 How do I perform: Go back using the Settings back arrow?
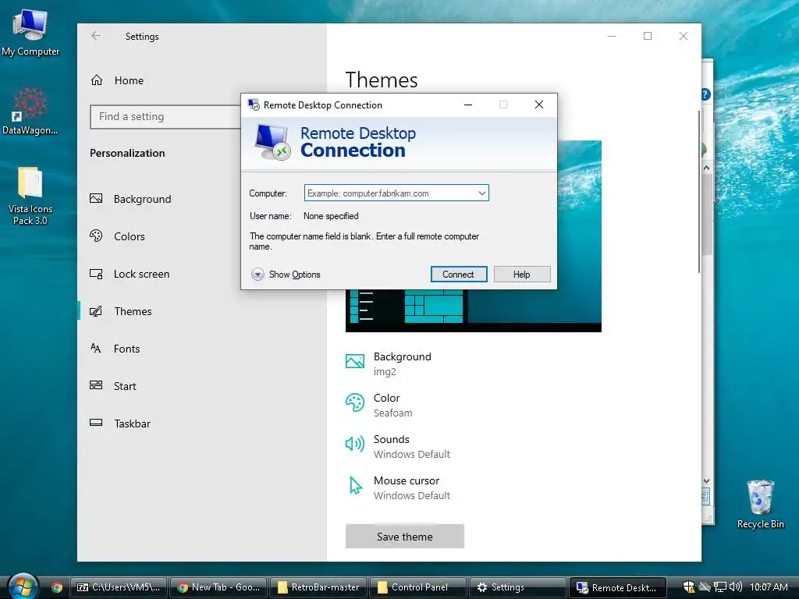tap(96, 36)
